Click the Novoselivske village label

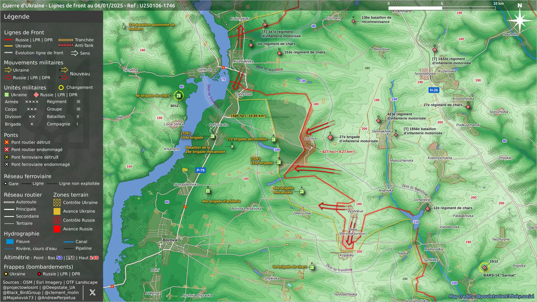tap(425, 74)
